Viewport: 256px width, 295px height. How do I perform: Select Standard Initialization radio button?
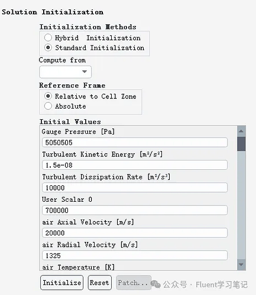[48, 48]
